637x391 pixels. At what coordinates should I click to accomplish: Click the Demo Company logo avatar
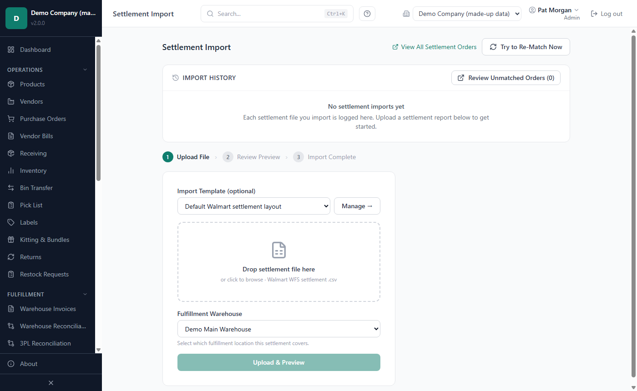[x=16, y=18]
